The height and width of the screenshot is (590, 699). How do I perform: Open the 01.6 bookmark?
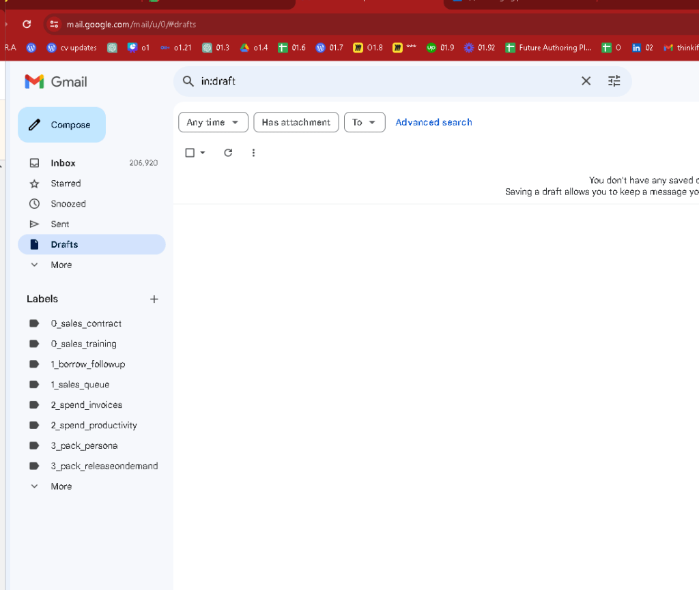click(292, 48)
